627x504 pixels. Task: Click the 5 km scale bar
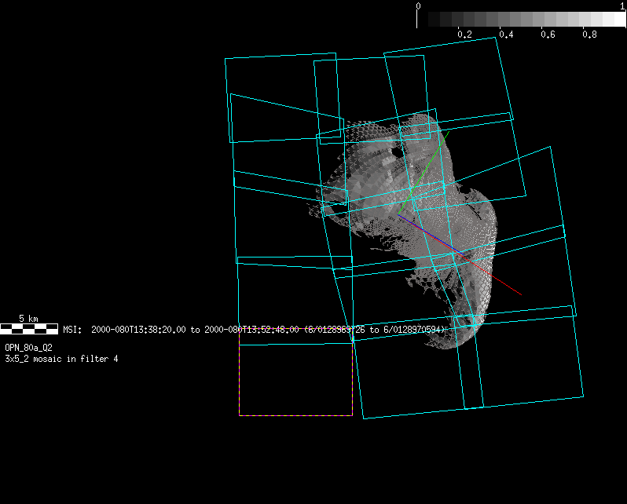coord(29,329)
